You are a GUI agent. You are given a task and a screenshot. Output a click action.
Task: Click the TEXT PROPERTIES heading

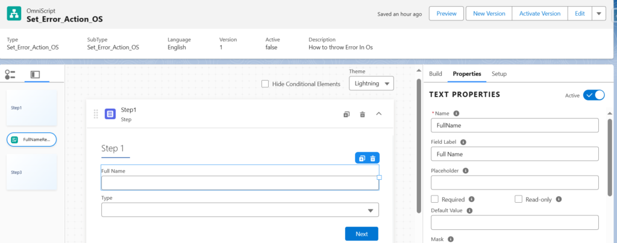(465, 94)
